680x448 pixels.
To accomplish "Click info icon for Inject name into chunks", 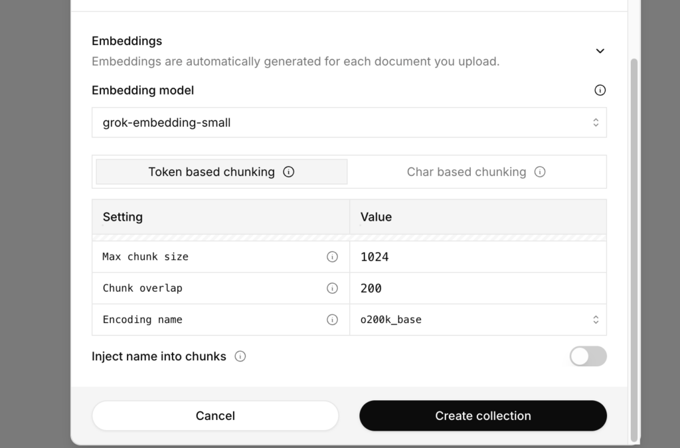I will tap(240, 356).
